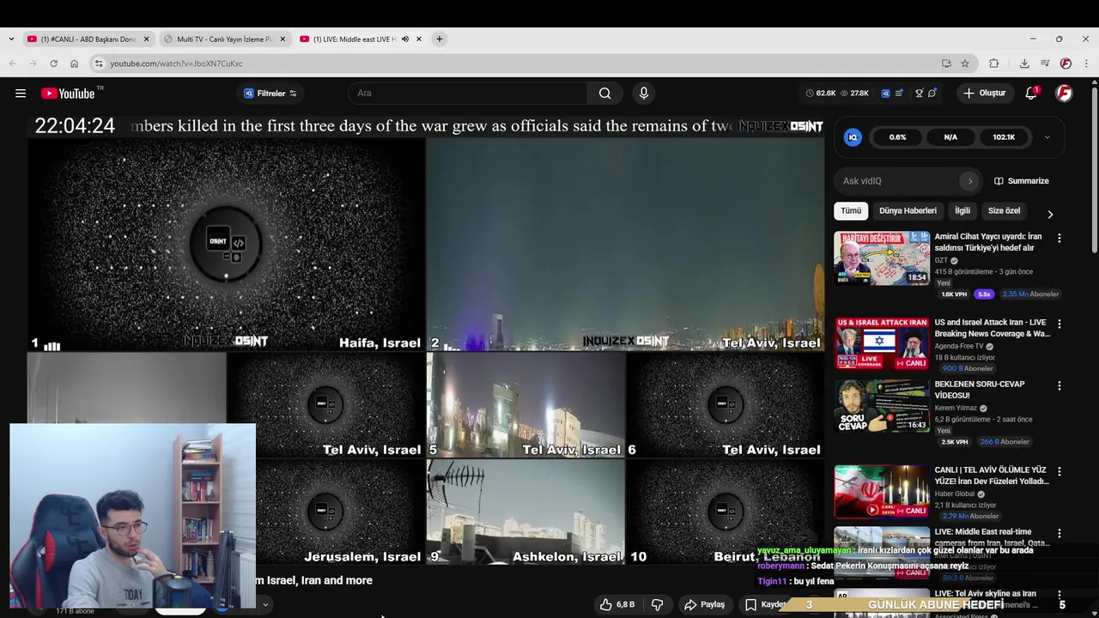Image resolution: width=1099 pixels, height=618 pixels.
Task: Go to the YouTube home logo
Action: pyautogui.click(x=69, y=94)
